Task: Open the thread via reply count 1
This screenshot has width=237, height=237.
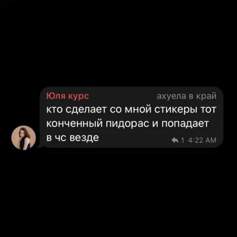Action: [182, 140]
